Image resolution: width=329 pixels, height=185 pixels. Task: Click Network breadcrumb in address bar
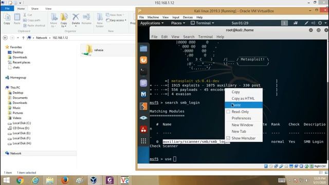tap(42, 38)
